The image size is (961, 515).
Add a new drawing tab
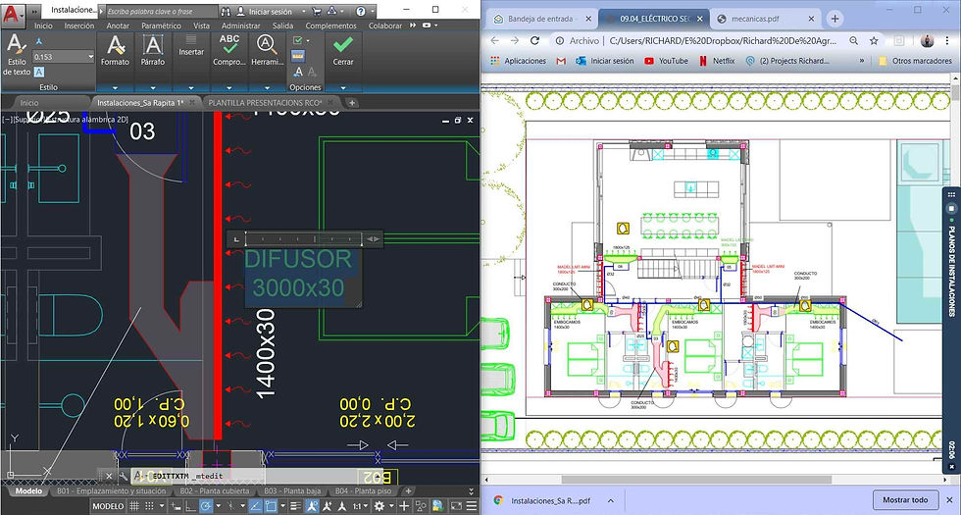click(x=352, y=102)
